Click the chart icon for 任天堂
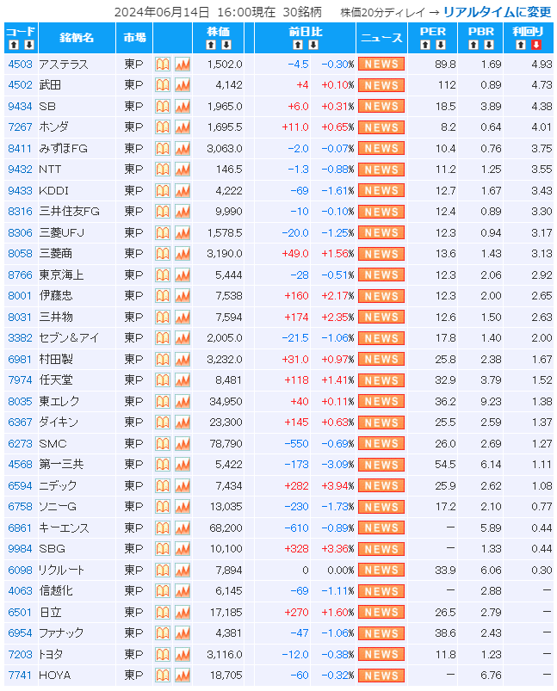The height and width of the screenshot is (691, 557). tap(182, 380)
